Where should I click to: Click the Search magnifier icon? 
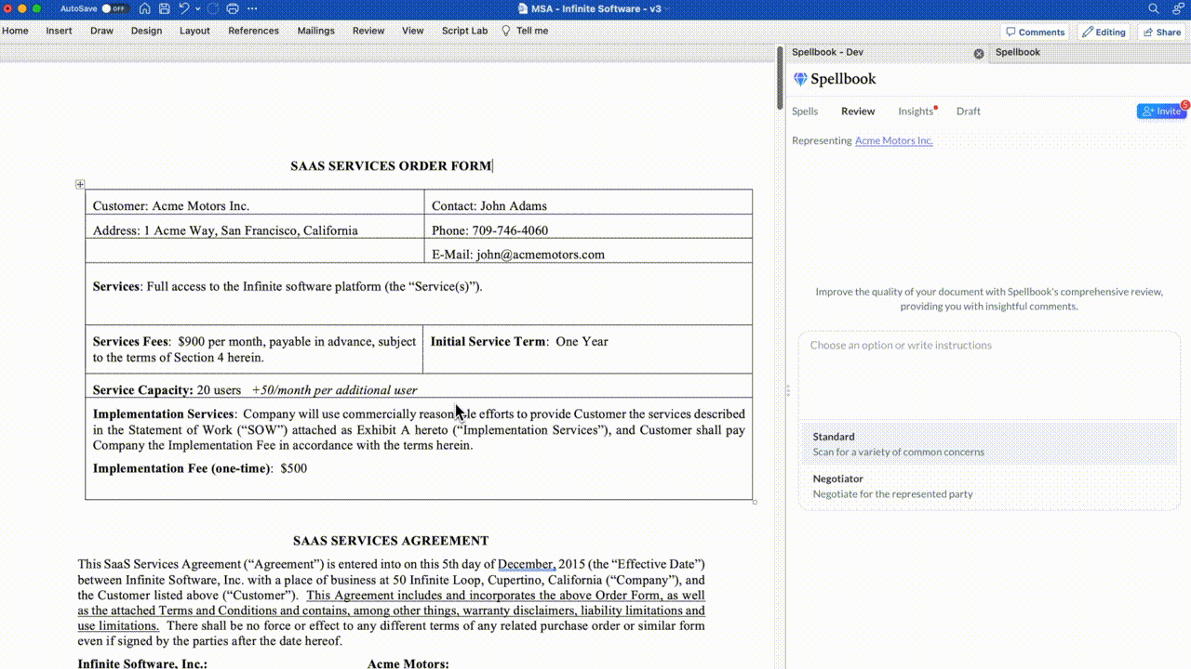click(x=1154, y=8)
